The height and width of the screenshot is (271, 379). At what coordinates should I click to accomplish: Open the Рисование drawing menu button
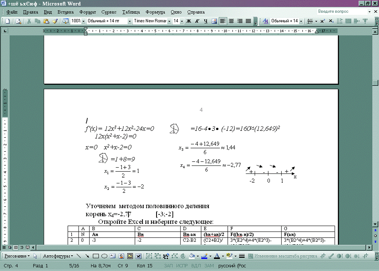[16, 256]
